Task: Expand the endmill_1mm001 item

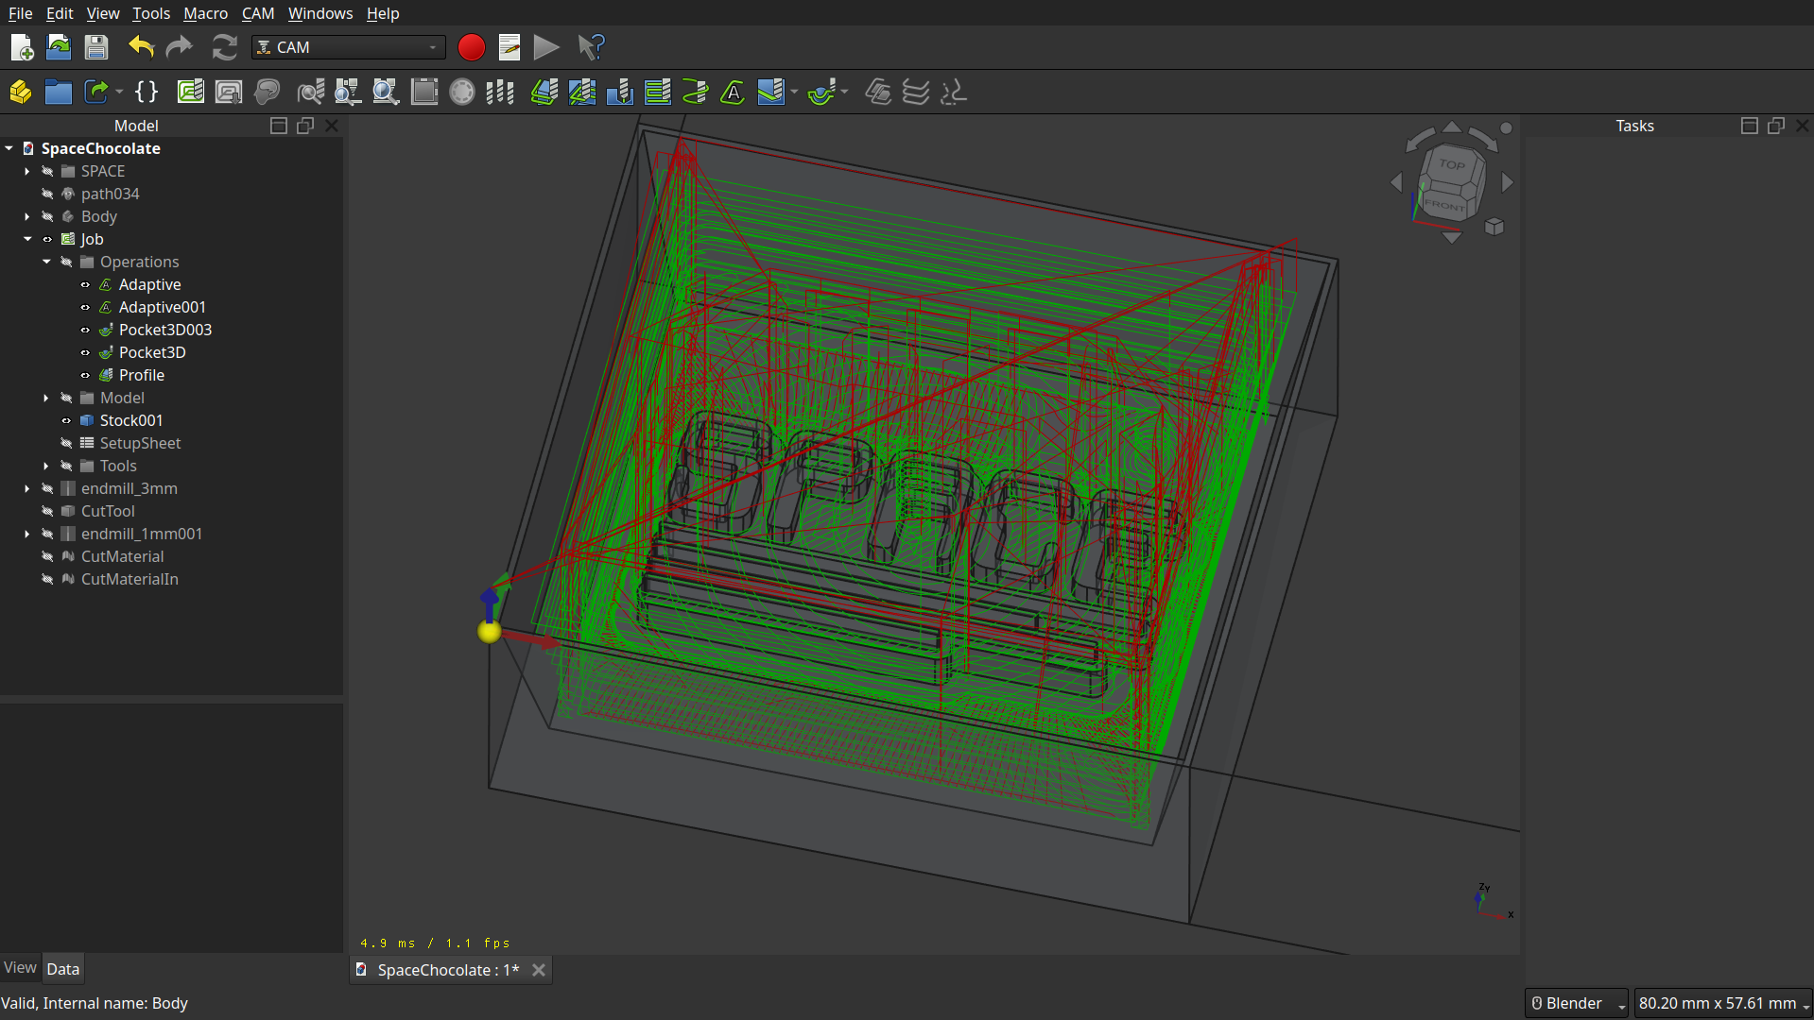Action: click(x=27, y=534)
